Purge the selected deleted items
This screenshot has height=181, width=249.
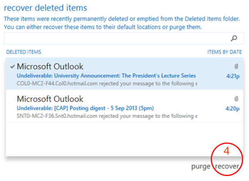201,167
